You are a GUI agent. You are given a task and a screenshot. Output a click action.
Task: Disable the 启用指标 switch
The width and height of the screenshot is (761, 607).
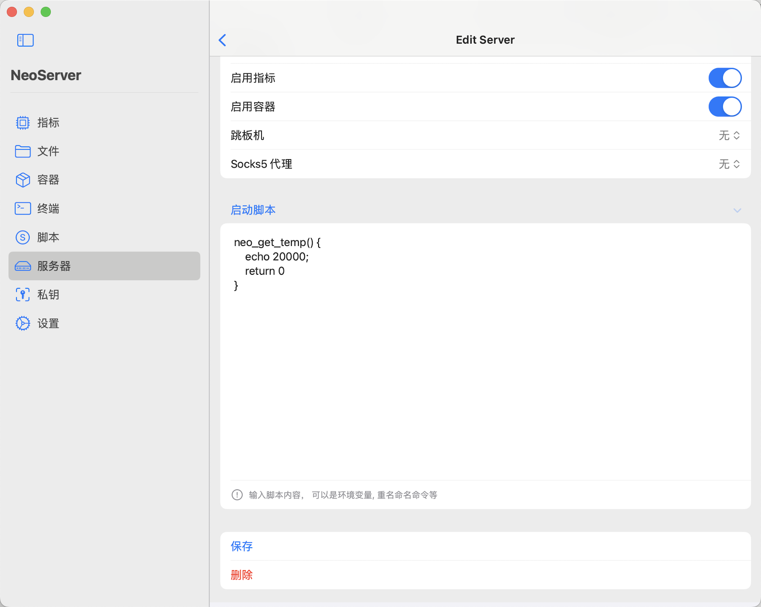tap(725, 78)
